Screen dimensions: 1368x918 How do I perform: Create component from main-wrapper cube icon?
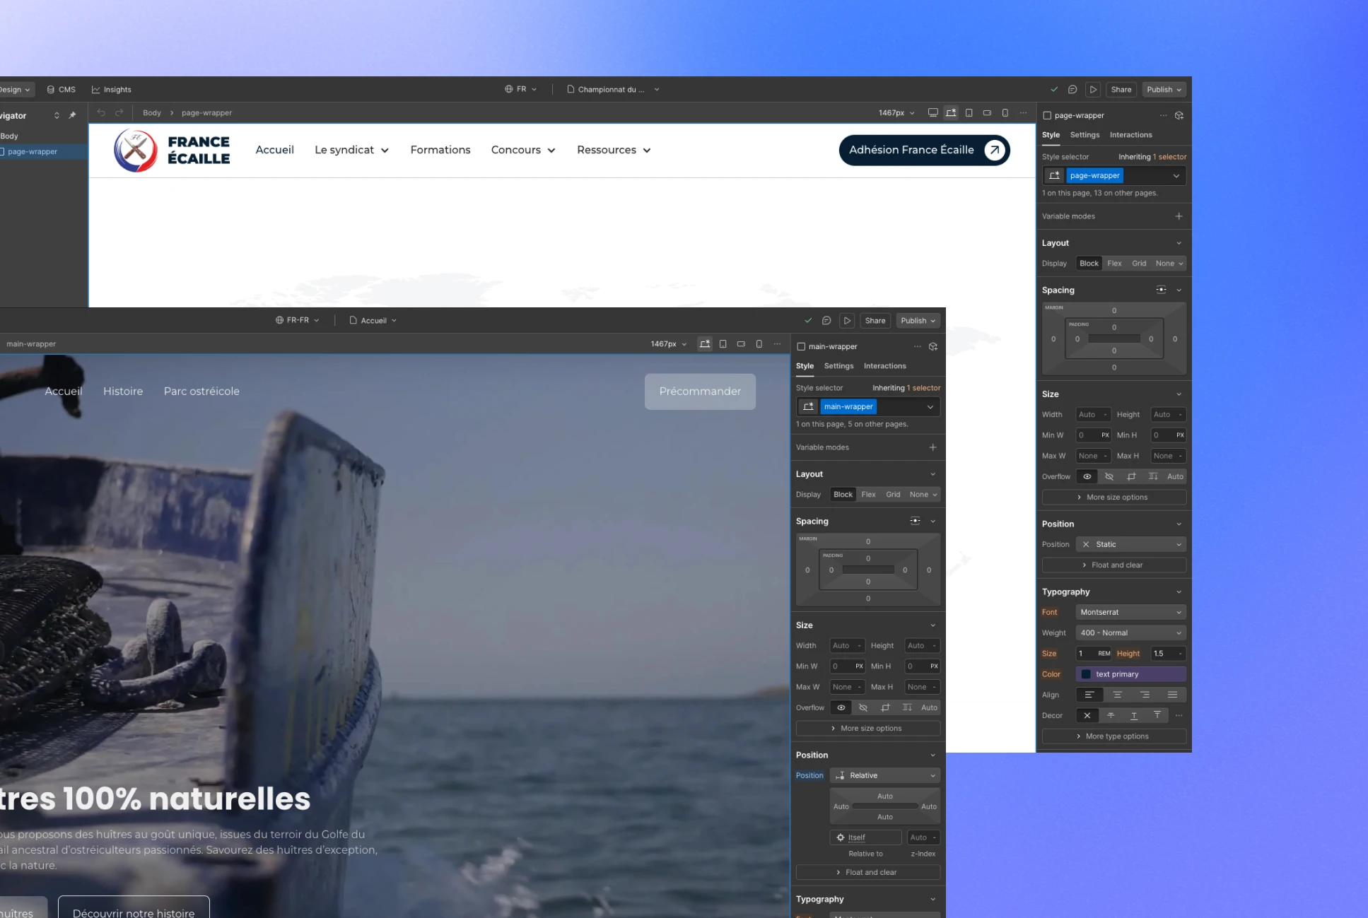tap(933, 346)
